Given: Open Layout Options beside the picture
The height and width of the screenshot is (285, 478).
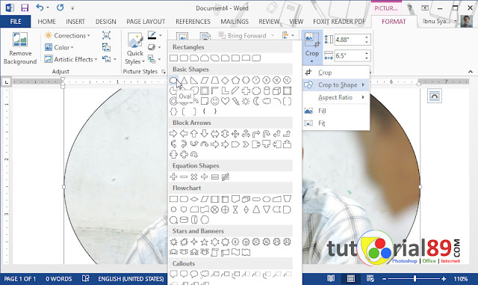Looking at the screenshot, I should point(435,96).
